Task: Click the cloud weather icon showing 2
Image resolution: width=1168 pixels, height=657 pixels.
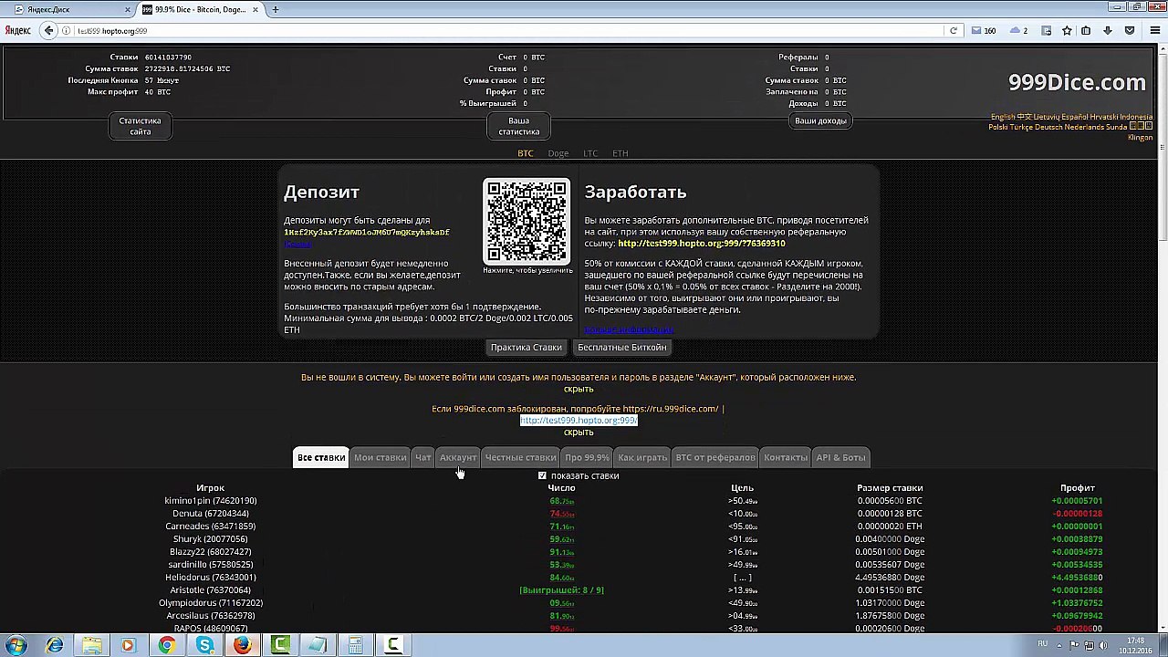Action: point(1019,30)
